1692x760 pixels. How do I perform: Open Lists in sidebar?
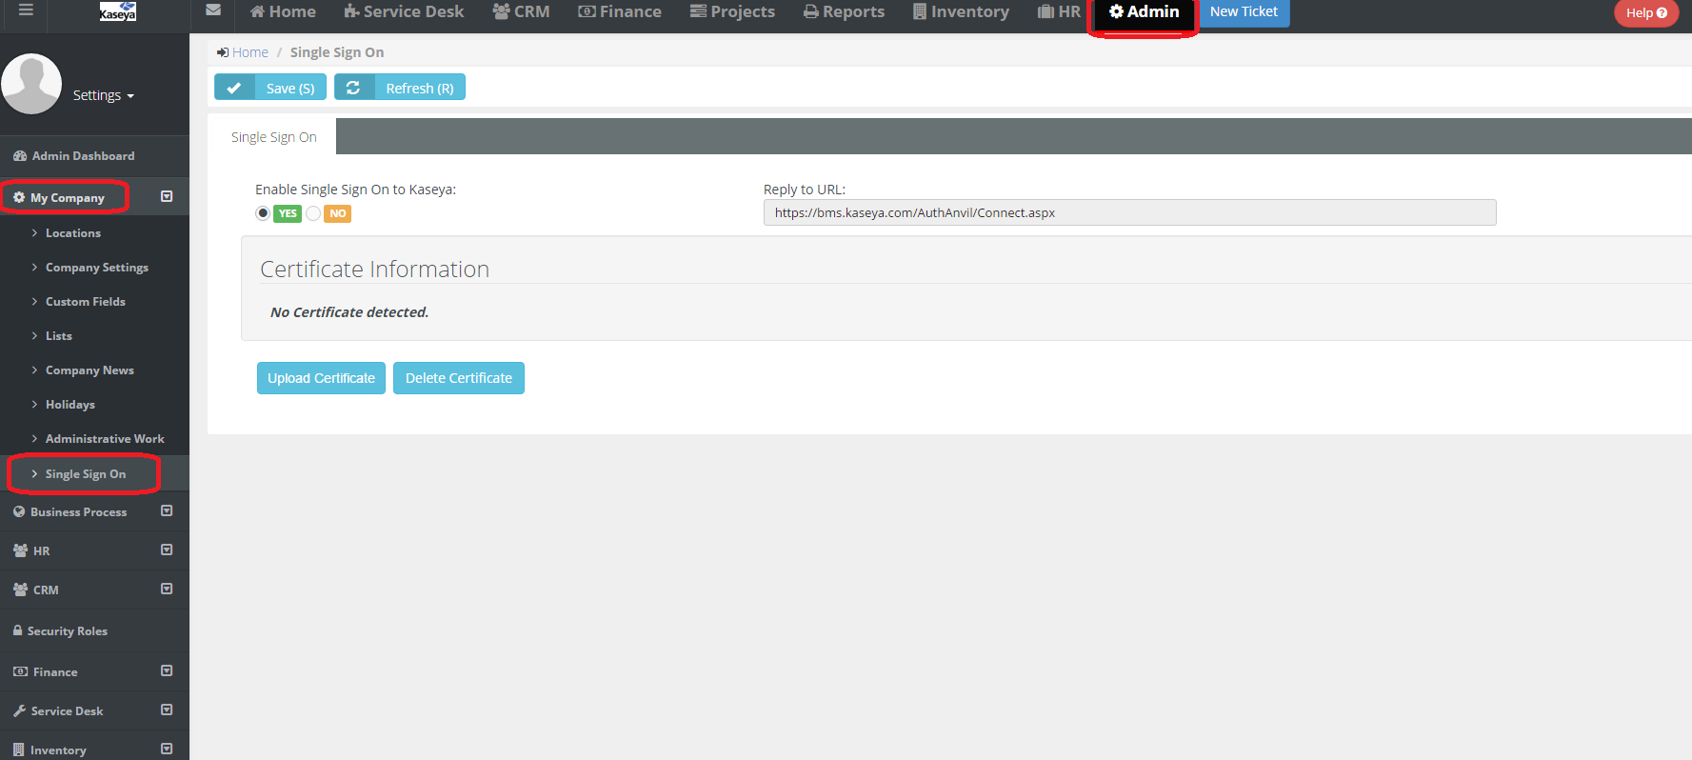coord(59,336)
